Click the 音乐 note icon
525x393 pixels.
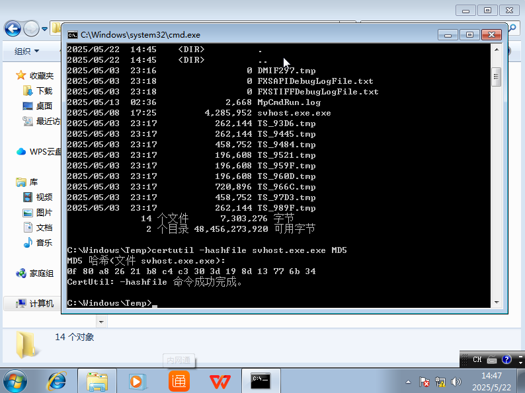[28, 242]
